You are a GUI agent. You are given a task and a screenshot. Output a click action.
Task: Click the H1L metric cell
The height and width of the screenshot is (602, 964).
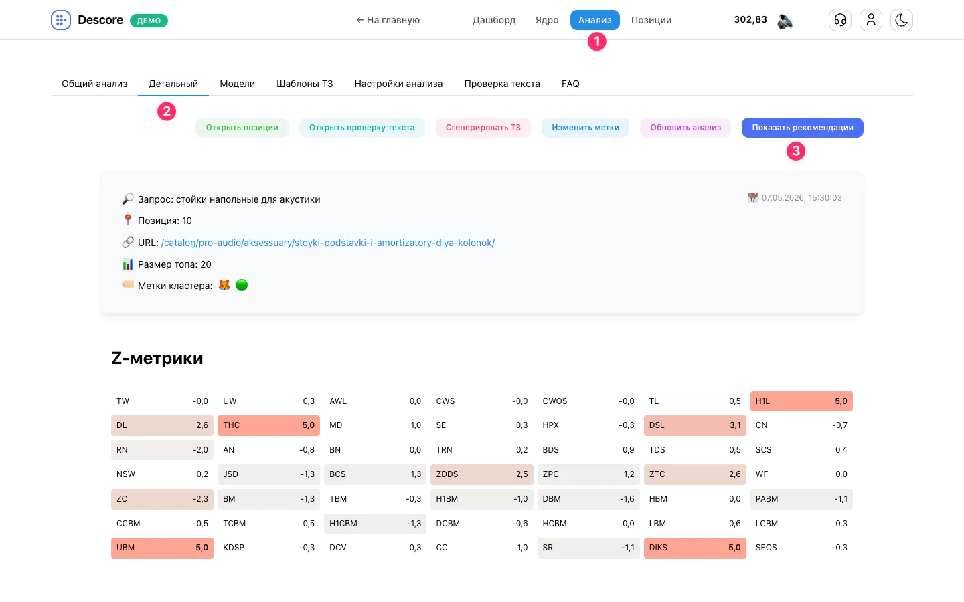(x=801, y=401)
